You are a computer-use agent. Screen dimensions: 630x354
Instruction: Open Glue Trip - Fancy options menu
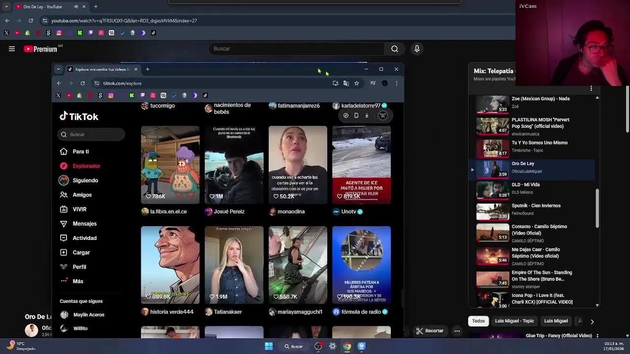[x=597, y=336]
